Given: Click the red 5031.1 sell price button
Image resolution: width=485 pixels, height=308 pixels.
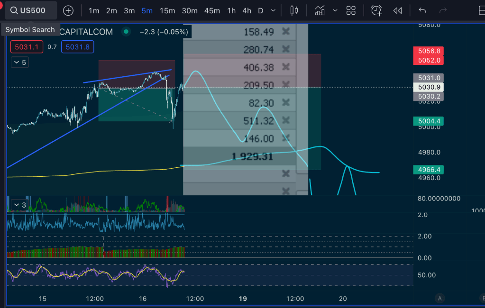Looking at the screenshot, I should point(27,46).
